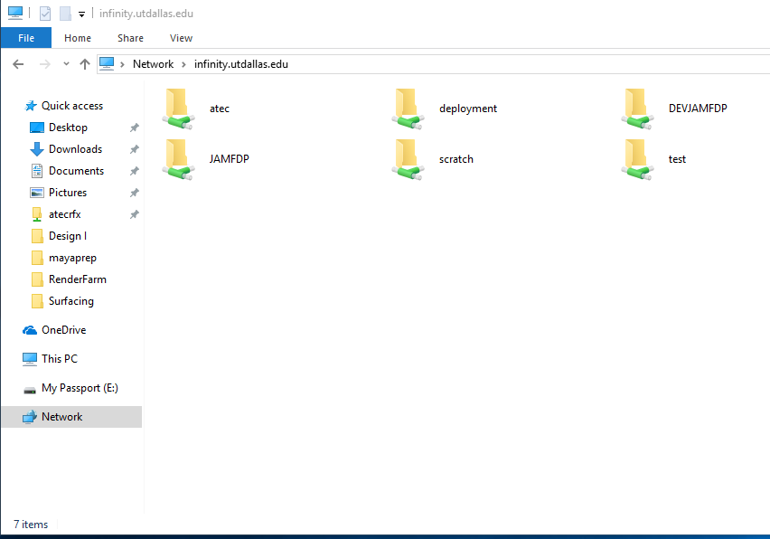The height and width of the screenshot is (539, 770).
Task: Open the scratch share folder icon
Action: 408,159
